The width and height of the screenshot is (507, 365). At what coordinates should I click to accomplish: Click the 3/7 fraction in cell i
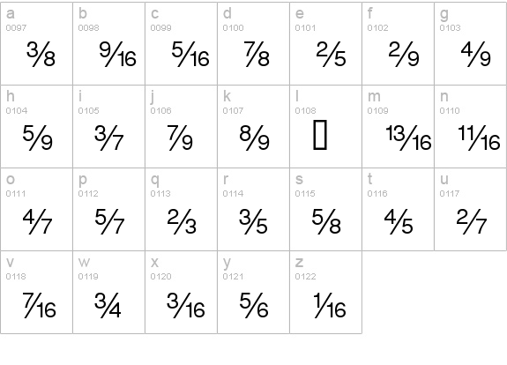click(108, 138)
